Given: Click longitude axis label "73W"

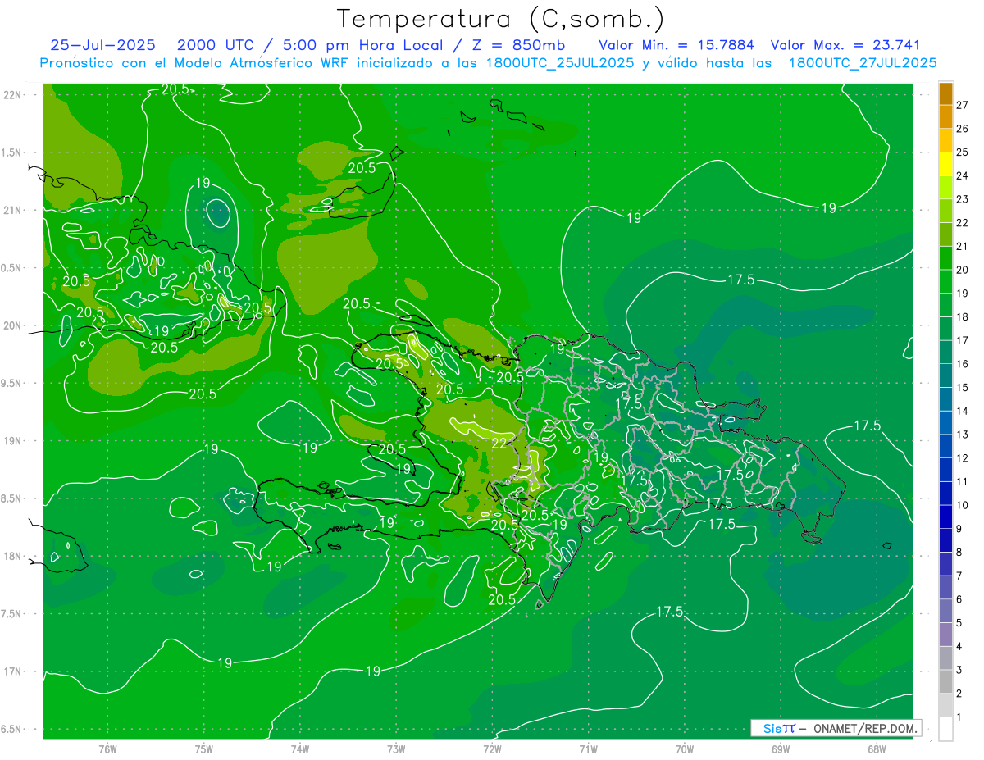Looking at the screenshot, I should [x=396, y=749].
